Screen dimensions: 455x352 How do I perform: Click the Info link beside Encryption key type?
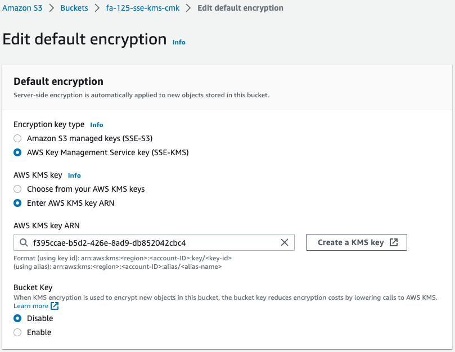(x=96, y=124)
